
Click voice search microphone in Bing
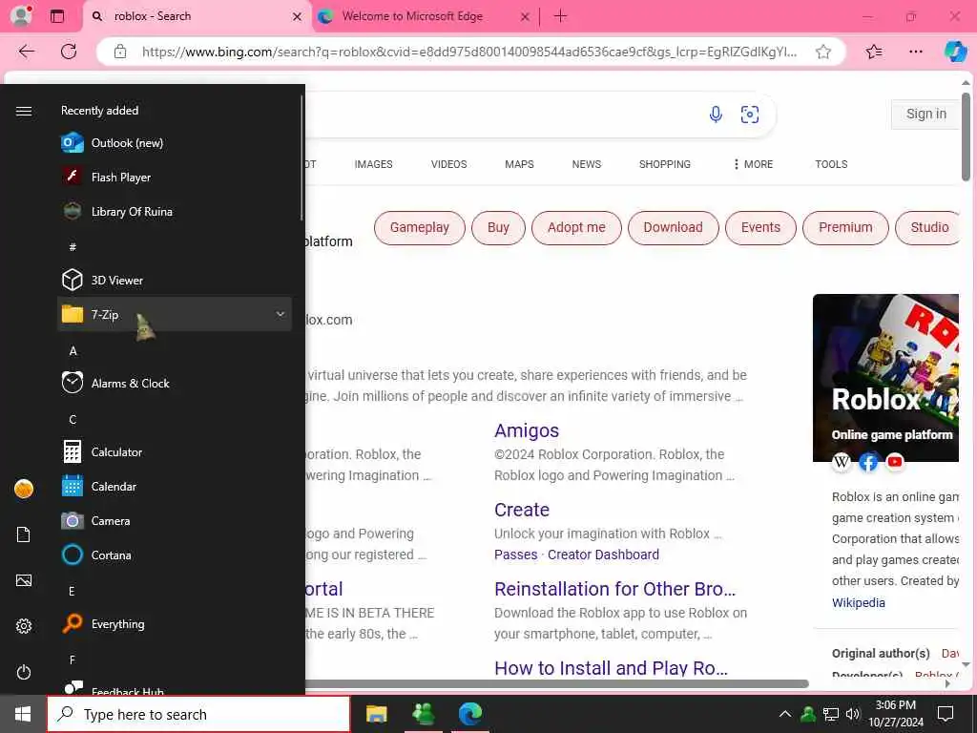pos(716,115)
